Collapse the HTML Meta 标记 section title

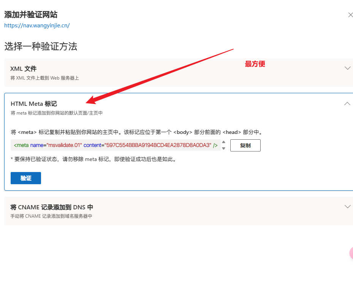click(34, 104)
